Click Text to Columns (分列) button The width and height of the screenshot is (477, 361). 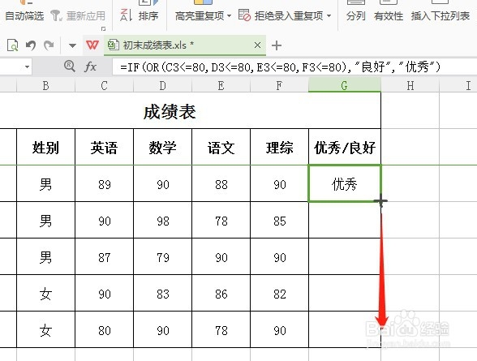[355, 15]
